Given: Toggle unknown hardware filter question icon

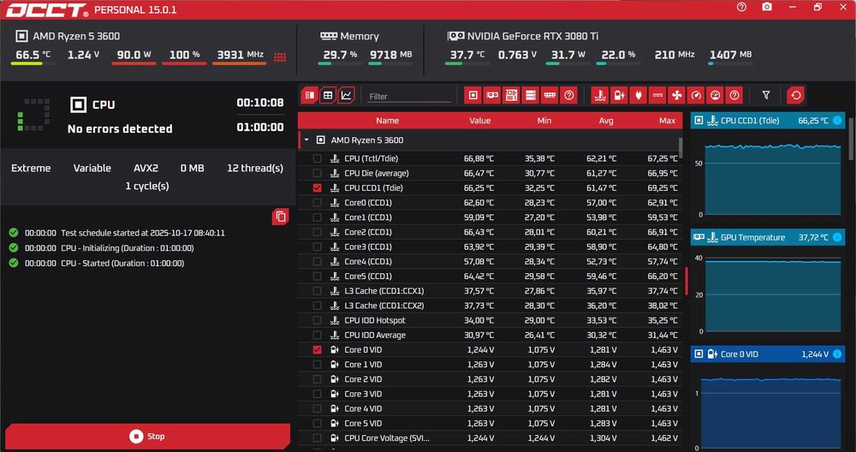Looking at the screenshot, I should point(569,96).
